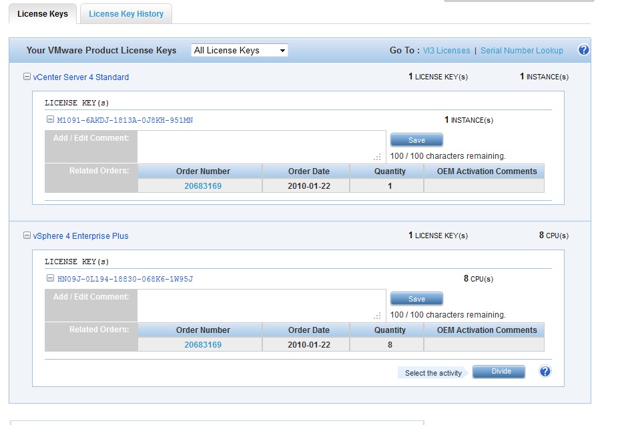624x425 pixels.
Task: Collapse the vCenter Server 4 Standard section
Action: click(27, 77)
